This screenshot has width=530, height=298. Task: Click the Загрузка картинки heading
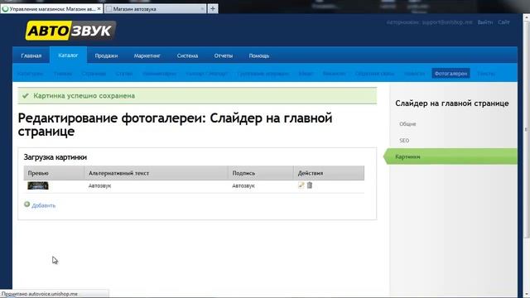[55, 157]
